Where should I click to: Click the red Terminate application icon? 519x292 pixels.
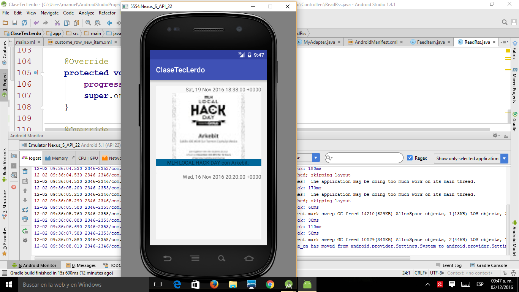tap(14, 187)
